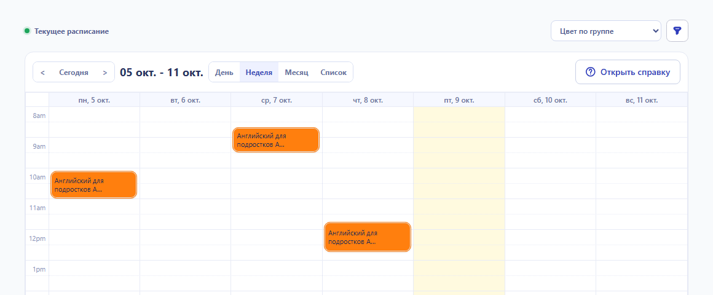Switch to 'Неделя' view
This screenshot has width=713, height=295.
[259, 73]
